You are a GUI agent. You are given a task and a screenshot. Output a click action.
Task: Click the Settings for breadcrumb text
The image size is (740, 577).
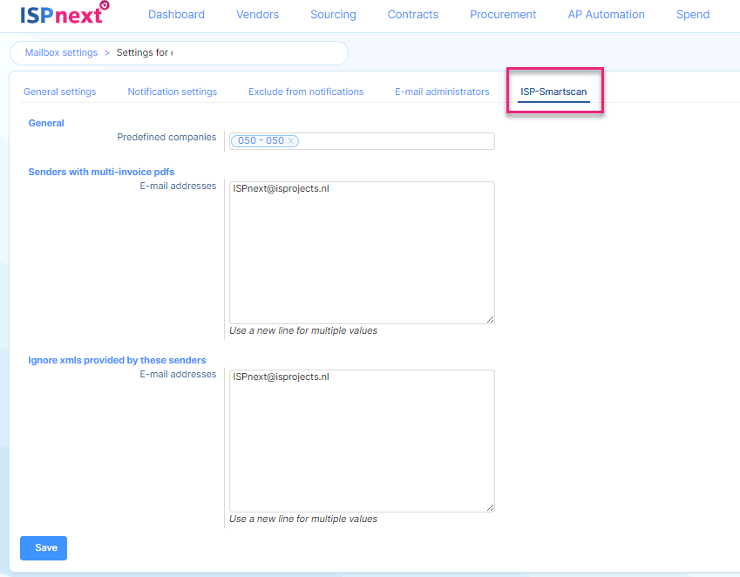(145, 52)
